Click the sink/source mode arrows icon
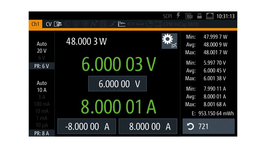 pos(58,24)
